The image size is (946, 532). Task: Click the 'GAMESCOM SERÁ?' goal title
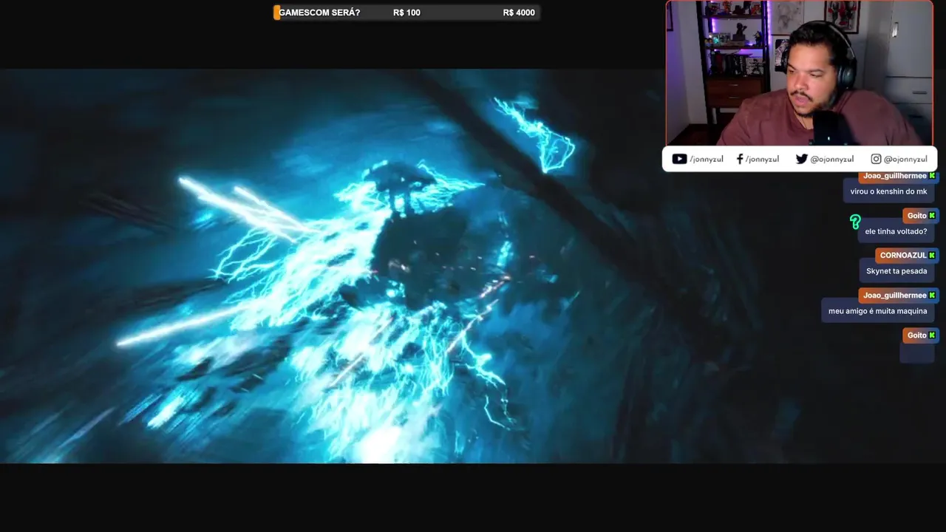point(319,13)
